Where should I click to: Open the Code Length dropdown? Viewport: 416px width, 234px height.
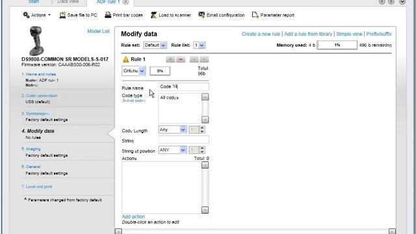tap(172, 129)
